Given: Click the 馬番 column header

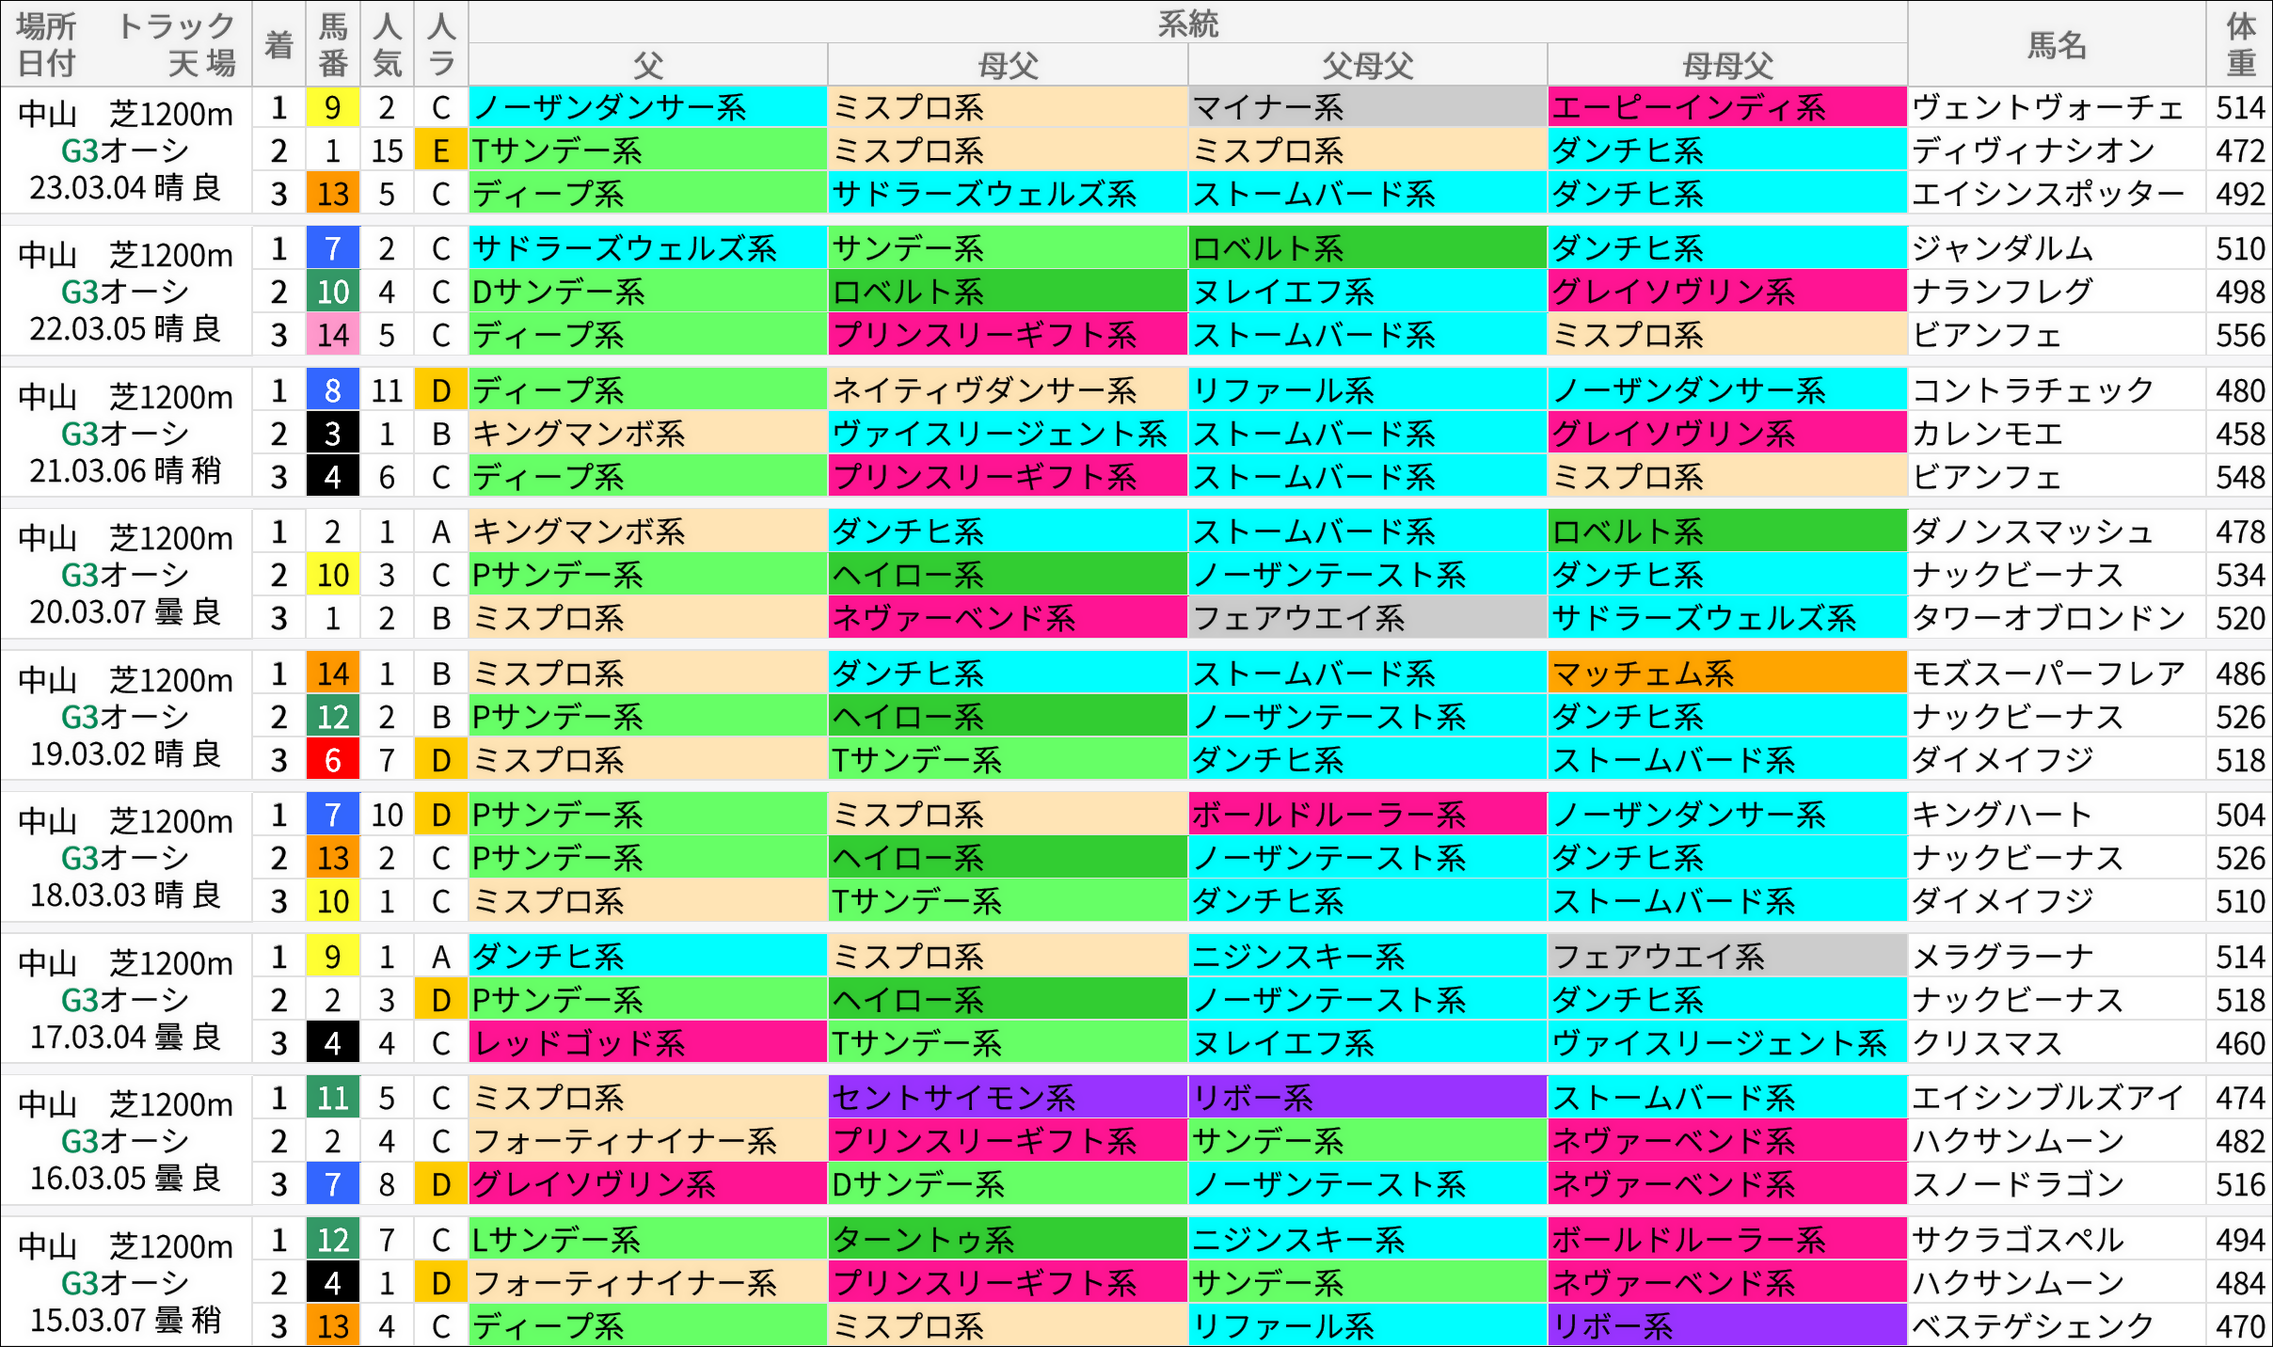Looking at the screenshot, I should [333, 44].
